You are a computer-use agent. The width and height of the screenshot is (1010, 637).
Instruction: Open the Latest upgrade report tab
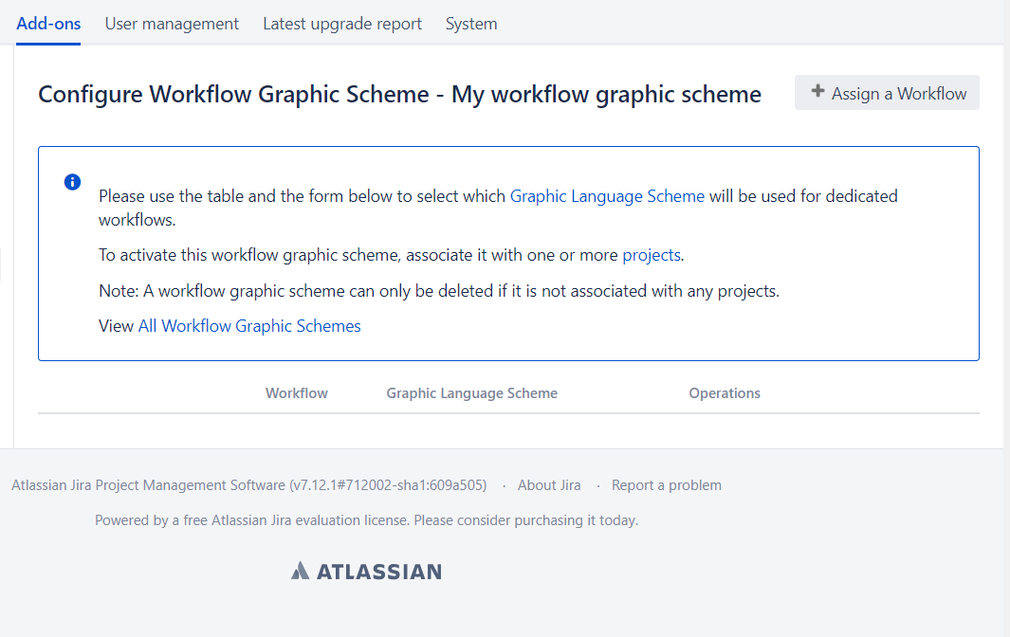pos(342,24)
